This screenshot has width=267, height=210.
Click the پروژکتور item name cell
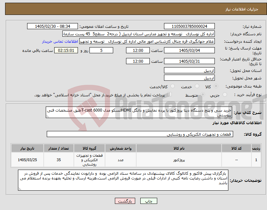click(x=179, y=160)
